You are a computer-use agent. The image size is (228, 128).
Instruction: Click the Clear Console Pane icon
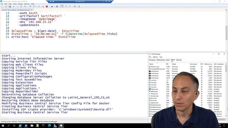pos(25,6)
